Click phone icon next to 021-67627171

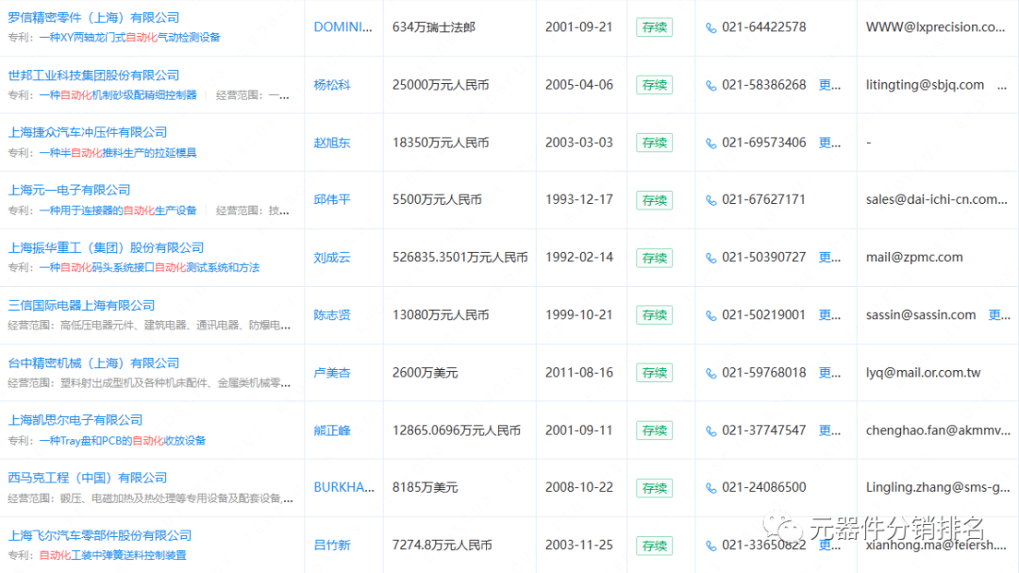coord(711,200)
